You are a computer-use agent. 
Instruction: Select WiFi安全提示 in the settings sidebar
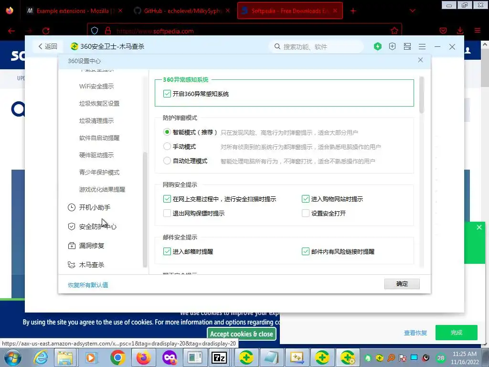(x=96, y=86)
